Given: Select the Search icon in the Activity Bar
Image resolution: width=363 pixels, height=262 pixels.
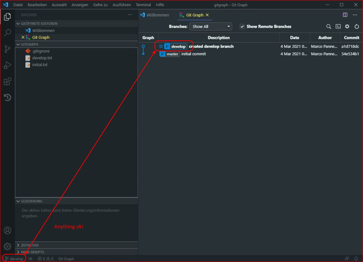Looking at the screenshot, I should pyautogui.click(x=7, y=32).
